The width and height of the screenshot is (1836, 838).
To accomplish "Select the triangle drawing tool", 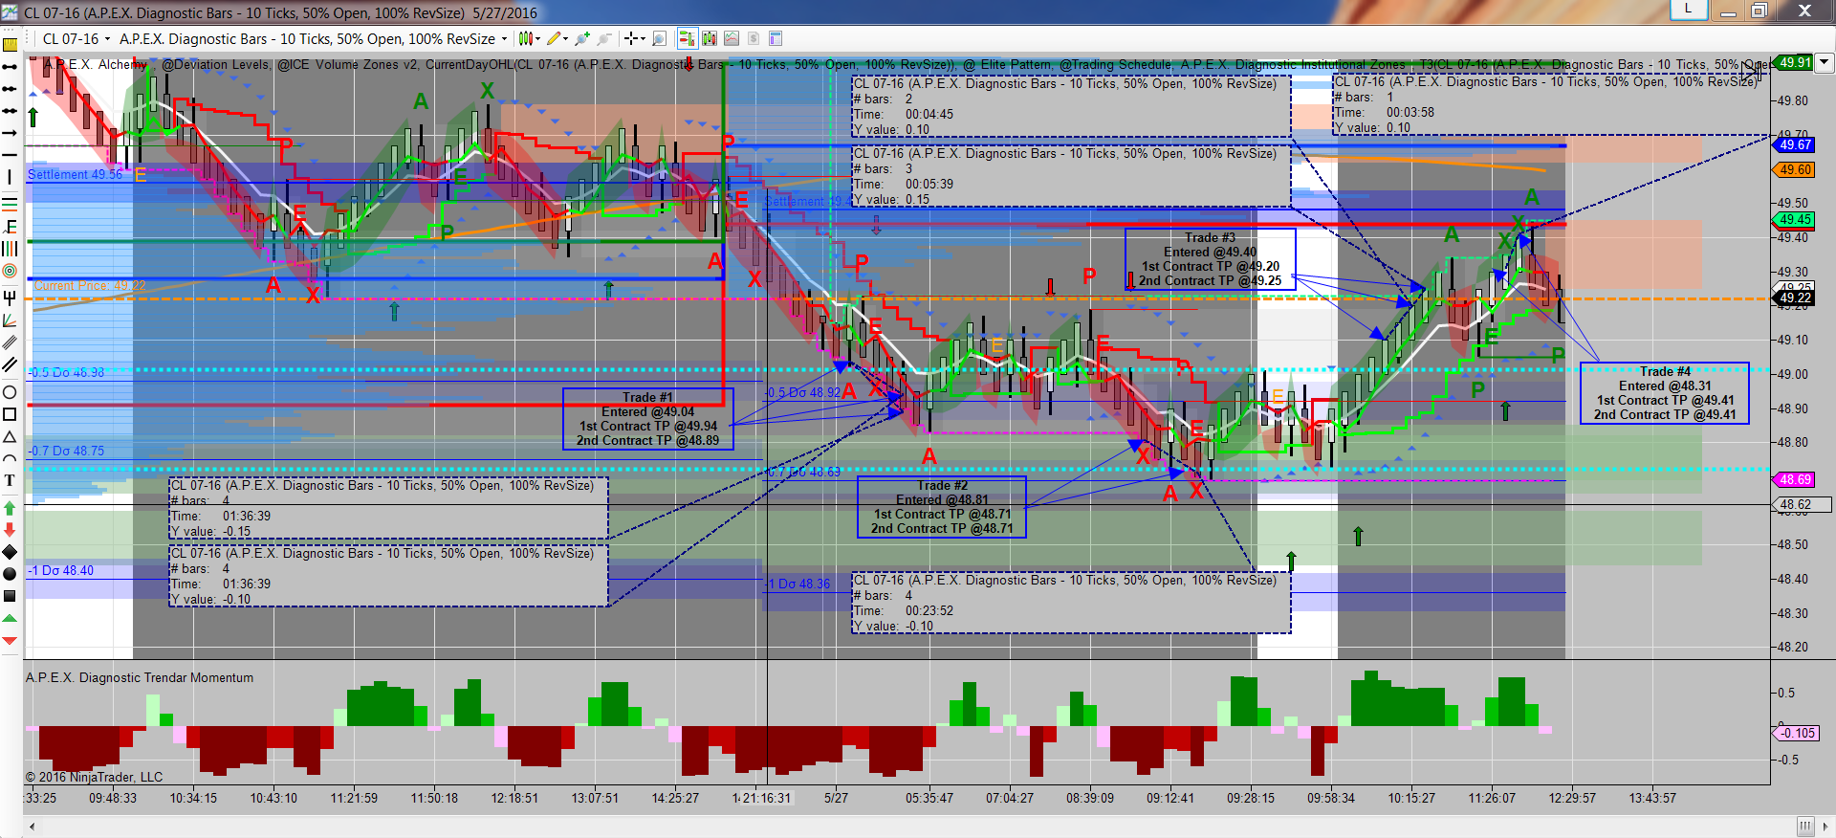I will tap(10, 436).
